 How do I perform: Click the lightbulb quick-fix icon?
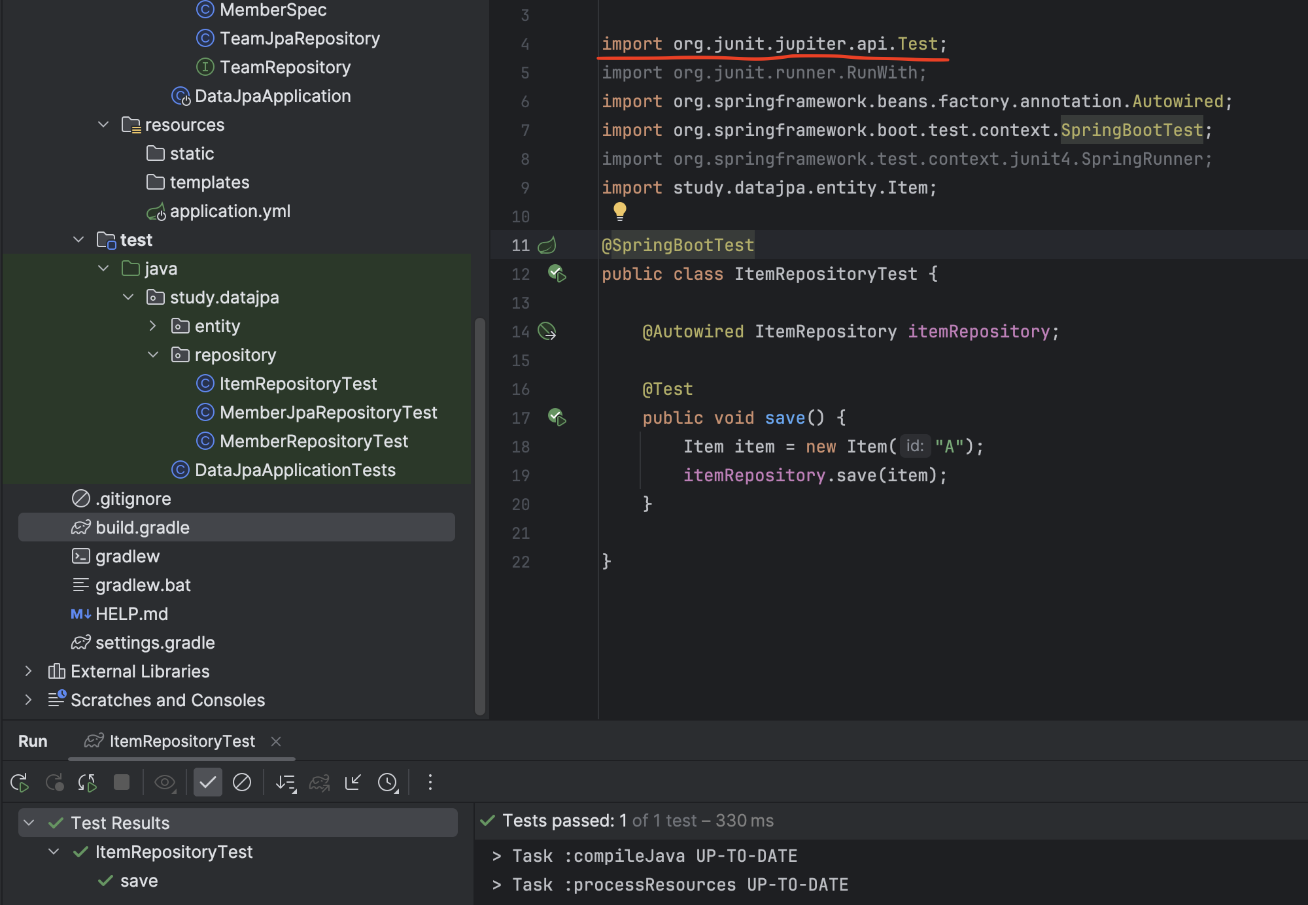point(619,211)
